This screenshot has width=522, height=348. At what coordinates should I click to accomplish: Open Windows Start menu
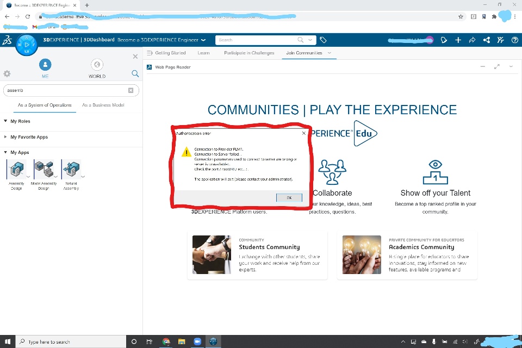coord(8,341)
